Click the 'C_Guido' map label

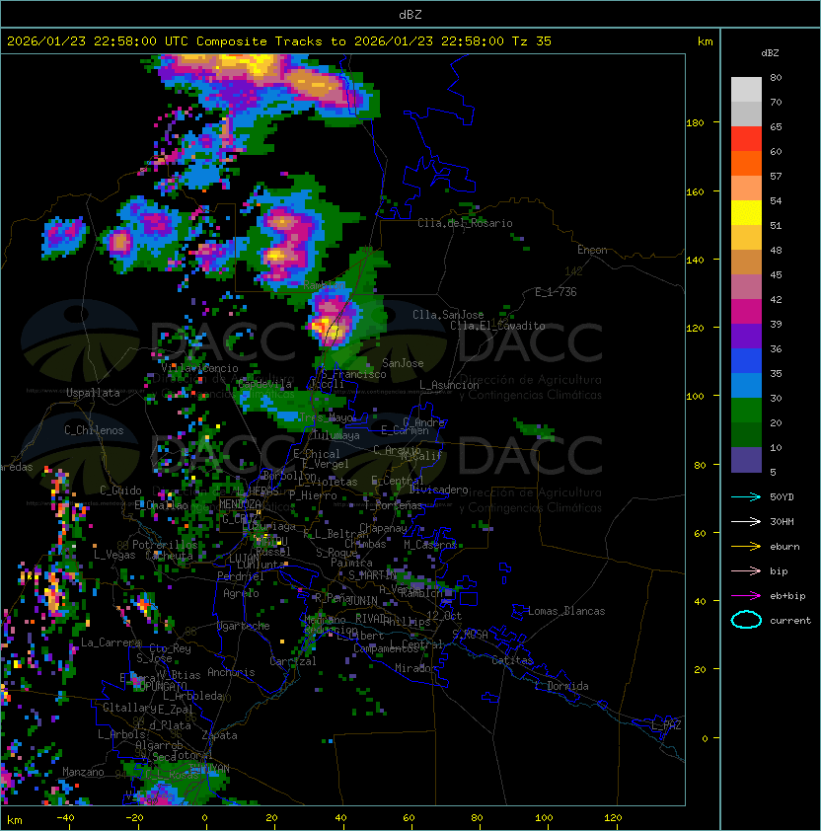tap(120, 491)
